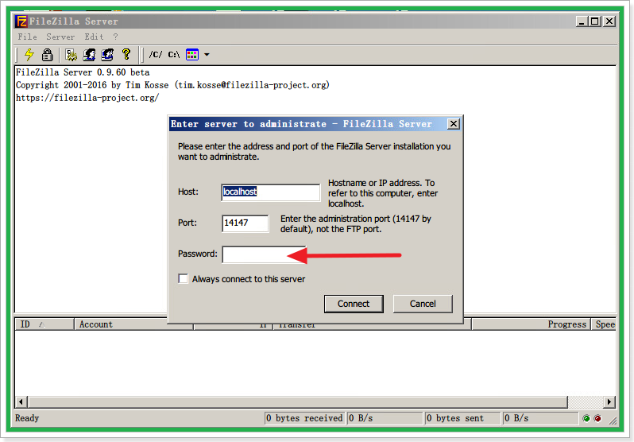Screen dimensions: 634x442
Task: Open the ? help menu
Action: 116,37
